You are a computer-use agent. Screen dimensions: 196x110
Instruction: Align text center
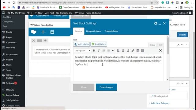tap(123, 50)
